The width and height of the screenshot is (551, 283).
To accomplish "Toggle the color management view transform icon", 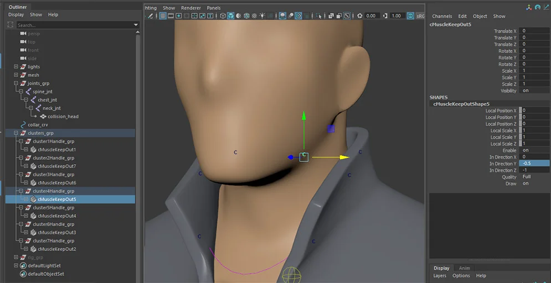I will point(410,16).
